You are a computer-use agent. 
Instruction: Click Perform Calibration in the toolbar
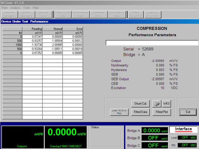pos(10,15)
